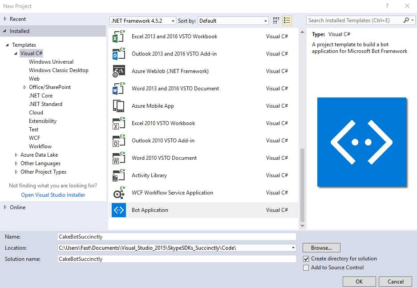Select Azure WebJob (.NET Framework) name
Screen dimensions: 417x288
pos(170,71)
